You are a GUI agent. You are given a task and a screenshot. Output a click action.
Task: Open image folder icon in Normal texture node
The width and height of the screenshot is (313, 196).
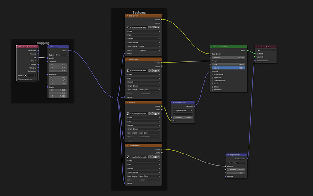pos(156,114)
